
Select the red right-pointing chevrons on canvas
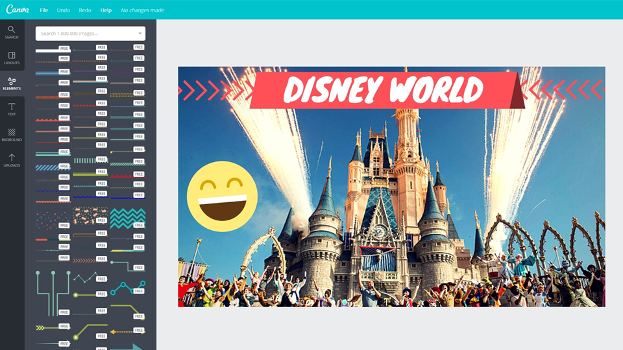tap(215, 90)
